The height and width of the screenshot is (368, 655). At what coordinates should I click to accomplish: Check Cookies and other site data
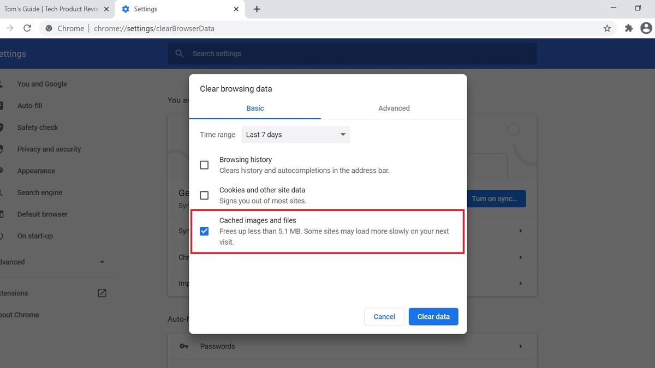204,195
